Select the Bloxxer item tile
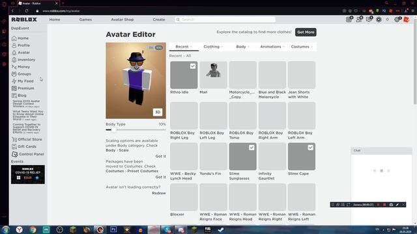Viewport: 417px width, 234px height. tap(184, 197)
